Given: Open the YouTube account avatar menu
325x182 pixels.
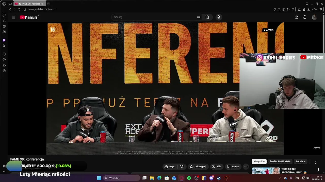Looking at the screenshot, I should [x=314, y=17].
